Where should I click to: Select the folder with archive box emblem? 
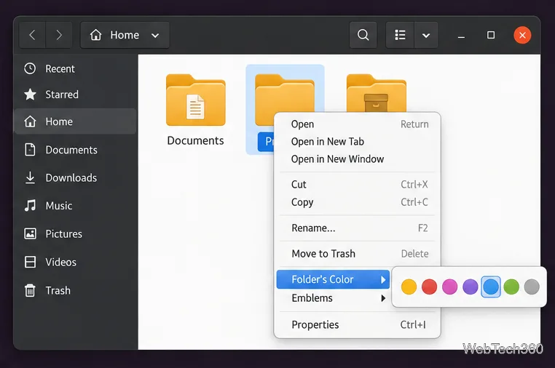[377, 93]
